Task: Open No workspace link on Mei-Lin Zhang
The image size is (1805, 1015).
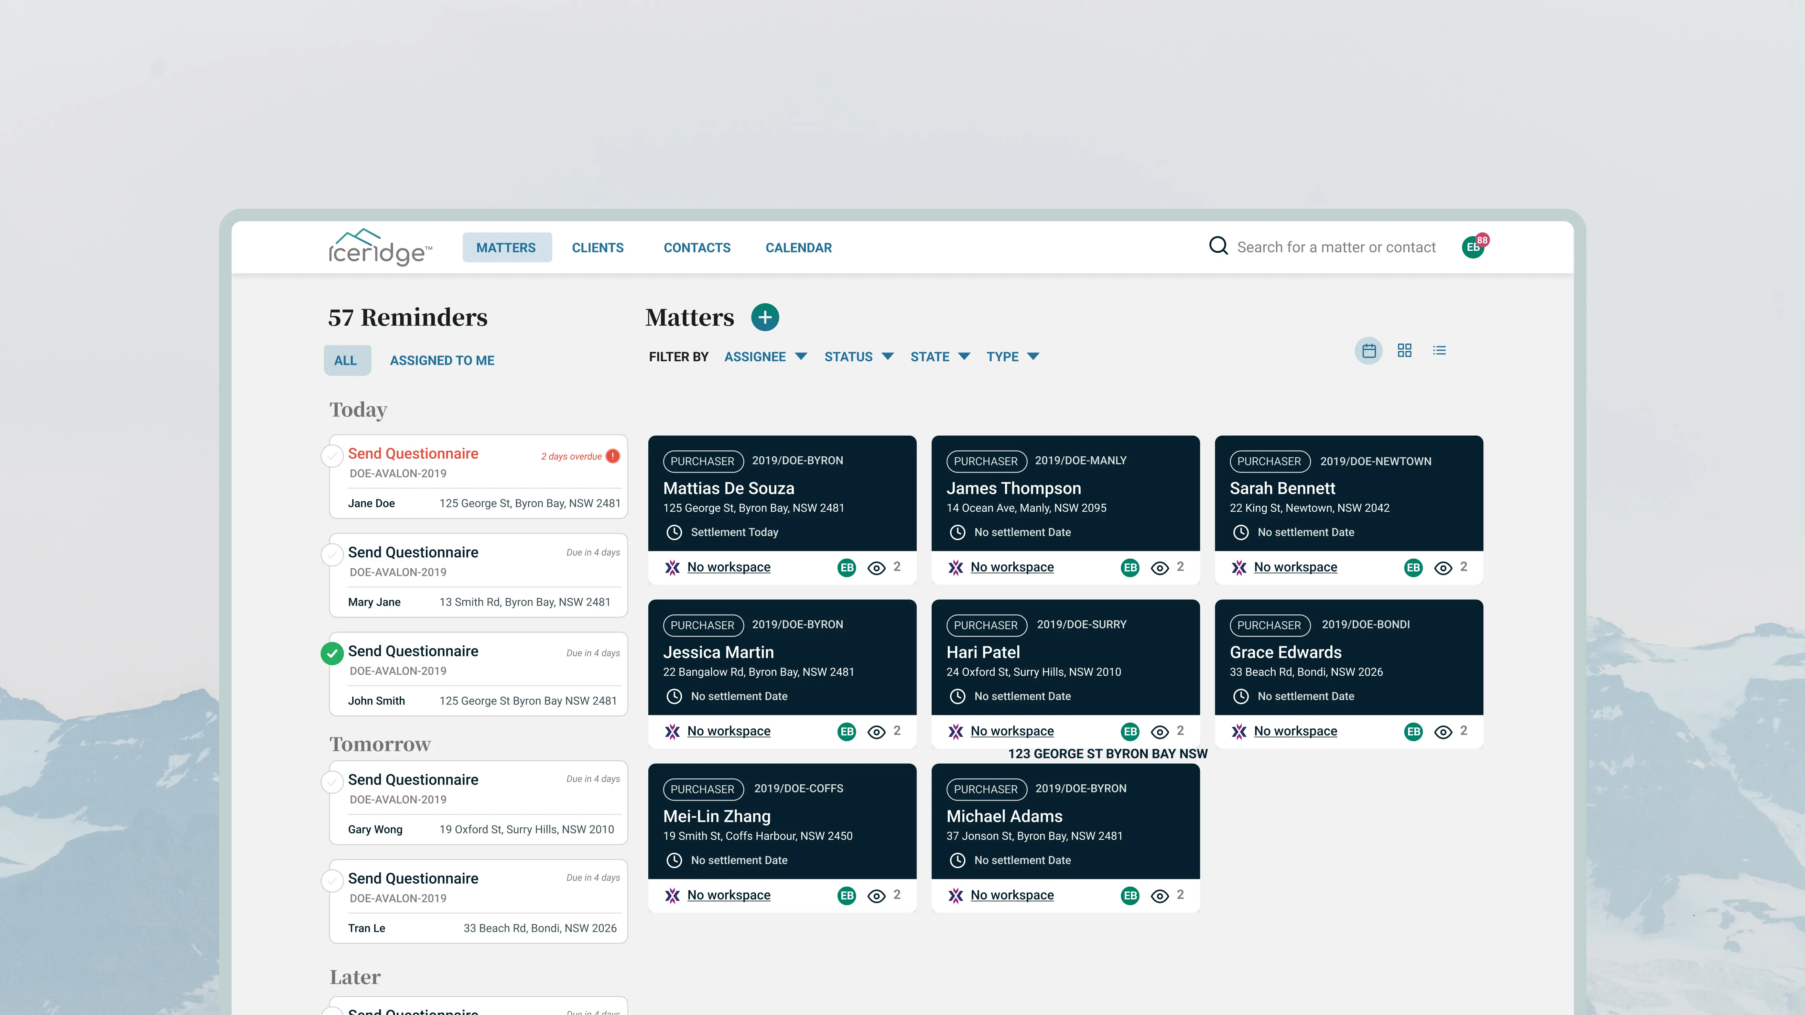Action: tap(729, 895)
